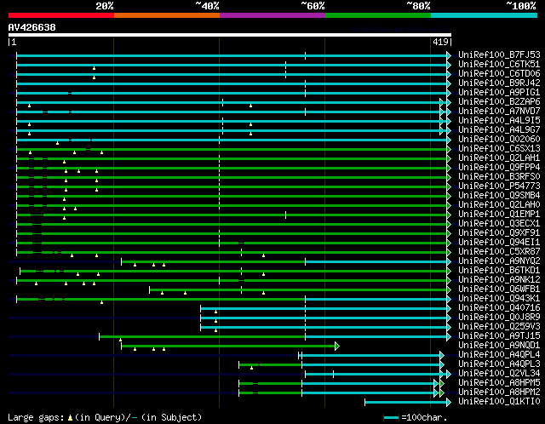Click the orange ~40% identity legend segment

(x=167, y=15)
